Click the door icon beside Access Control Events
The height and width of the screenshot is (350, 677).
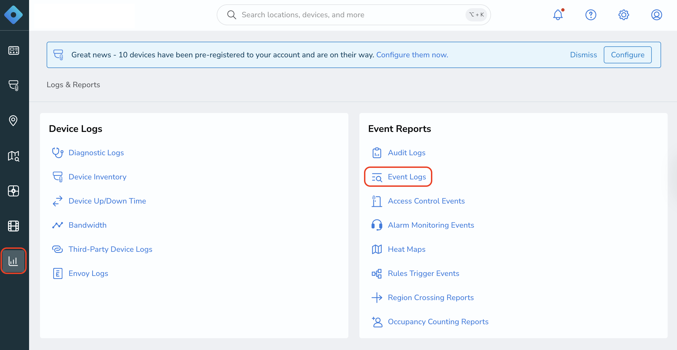377,201
